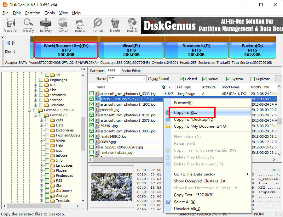The image size is (283, 217).
Task: Click the folder tree vertical scrollbar thumb
Action: coord(83,134)
